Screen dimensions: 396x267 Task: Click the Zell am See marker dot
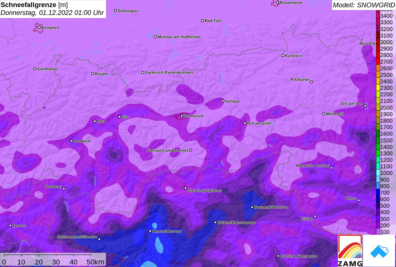click(x=365, y=106)
